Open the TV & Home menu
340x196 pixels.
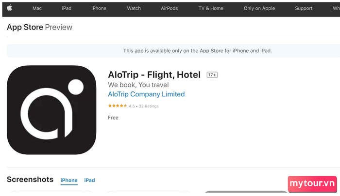(x=211, y=8)
